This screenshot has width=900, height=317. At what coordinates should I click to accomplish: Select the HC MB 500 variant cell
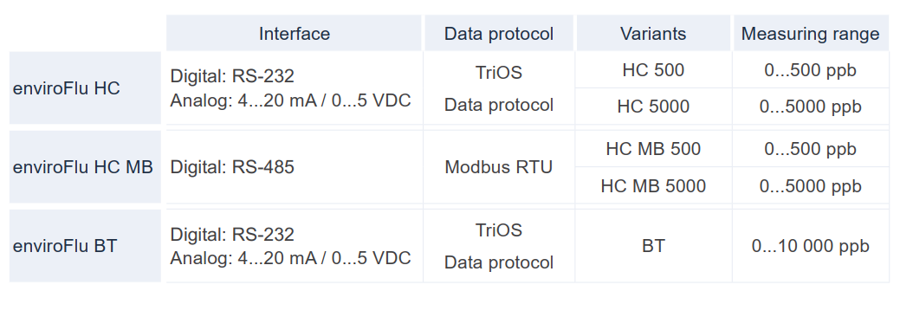653,149
